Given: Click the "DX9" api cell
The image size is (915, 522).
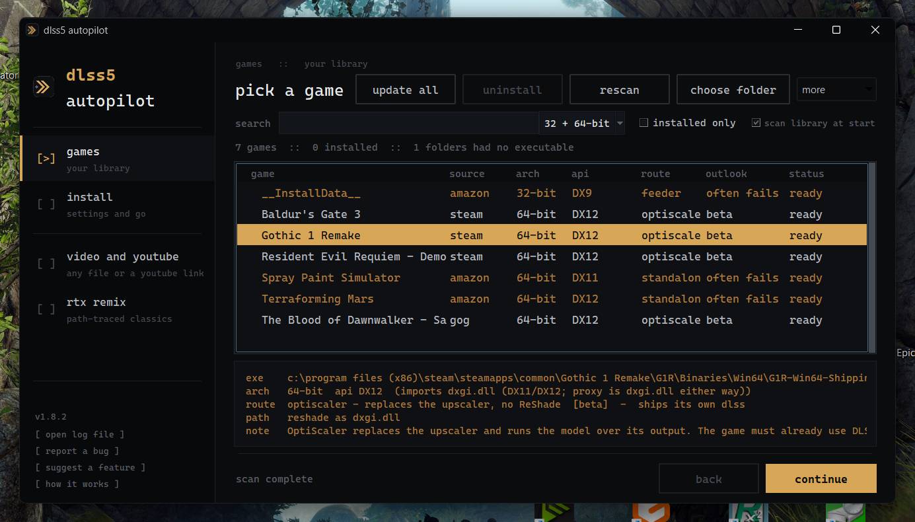Looking at the screenshot, I should click(582, 193).
